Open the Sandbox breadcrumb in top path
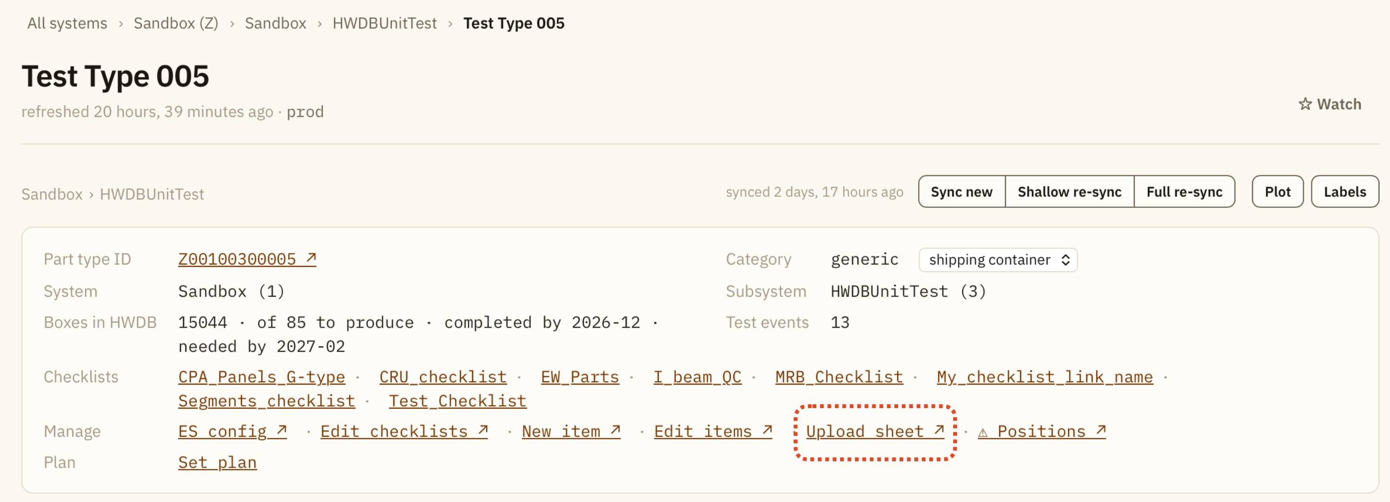 (x=275, y=23)
